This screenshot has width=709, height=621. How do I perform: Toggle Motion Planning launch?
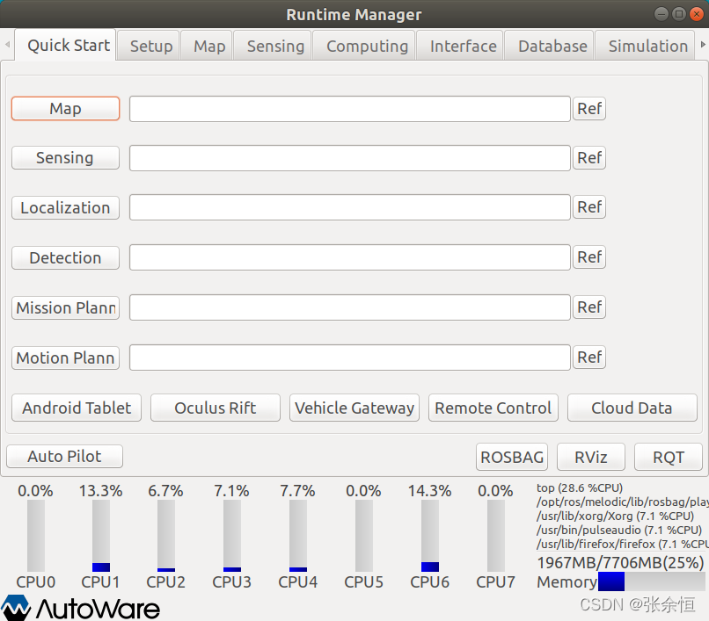point(65,357)
